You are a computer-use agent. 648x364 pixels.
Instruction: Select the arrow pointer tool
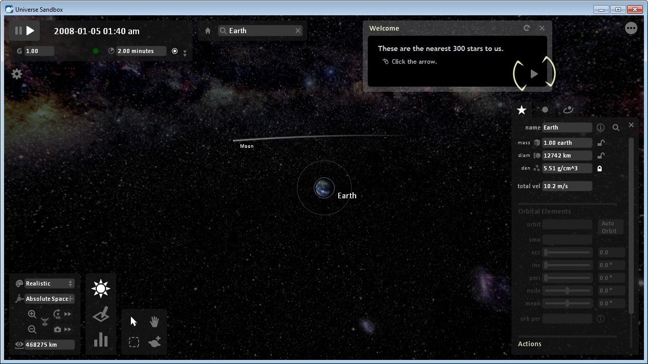click(134, 321)
